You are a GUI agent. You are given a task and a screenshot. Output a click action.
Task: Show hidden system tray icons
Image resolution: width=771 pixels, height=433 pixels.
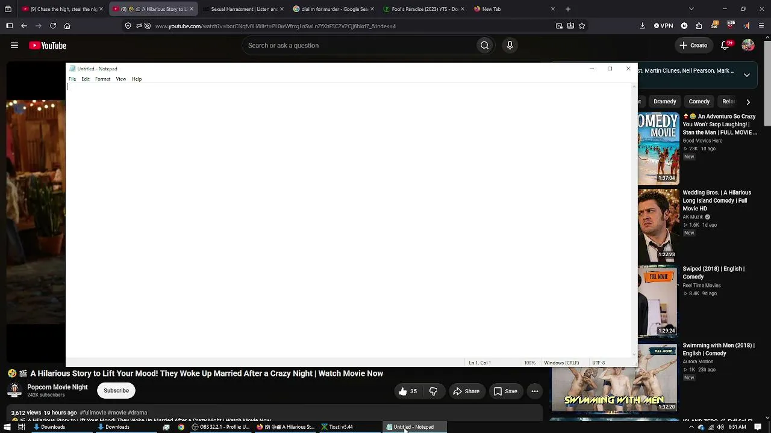[x=691, y=427]
